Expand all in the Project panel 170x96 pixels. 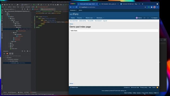click(22, 9)
